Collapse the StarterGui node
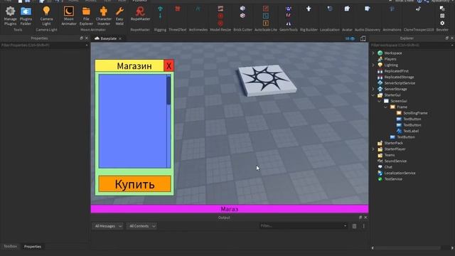The width and height of the screenshot is (455, 256). point(373,95)
